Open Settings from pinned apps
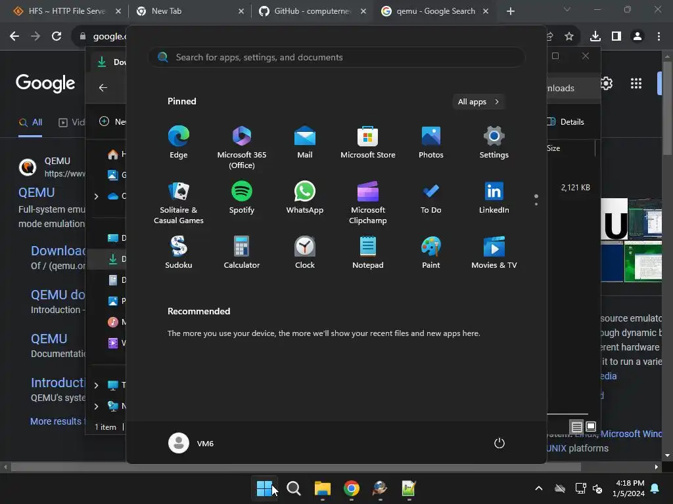 pyautogui.click(x=494, y=142)
